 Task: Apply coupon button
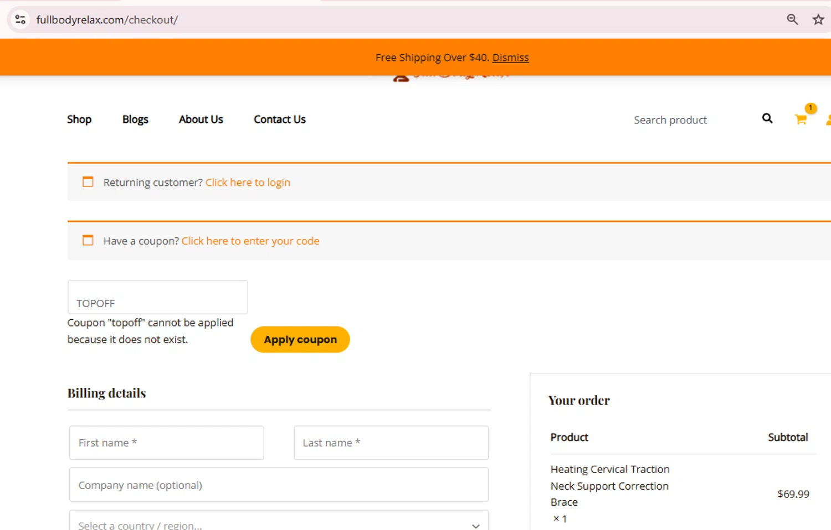tap(300, 340)
